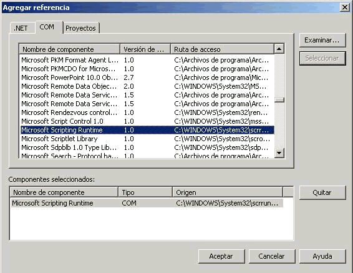The image size is (353, 273).
Task: Select Microsoft Remote Data Objec... row
Action: (147, 86)
